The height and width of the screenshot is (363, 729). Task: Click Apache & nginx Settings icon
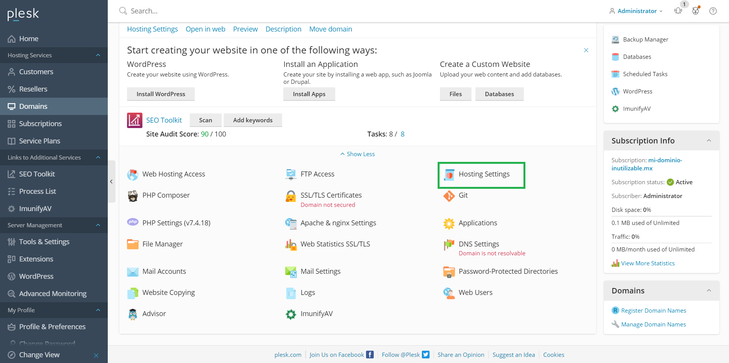291,223
